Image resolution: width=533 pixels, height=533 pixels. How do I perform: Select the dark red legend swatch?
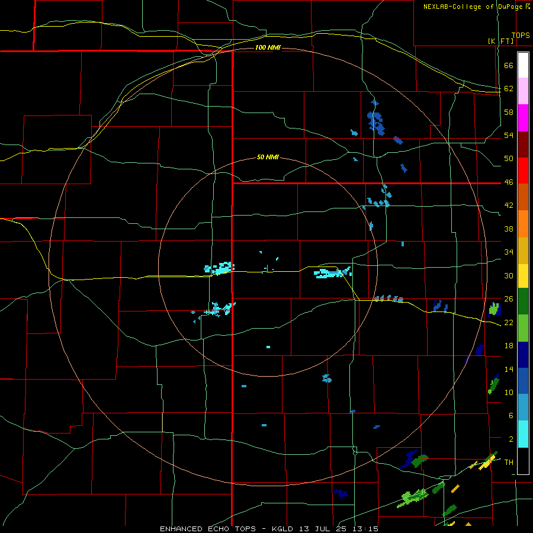523,145
